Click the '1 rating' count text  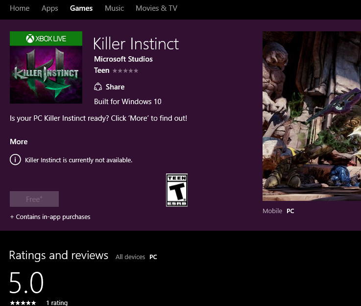click(x=57, y=303)
